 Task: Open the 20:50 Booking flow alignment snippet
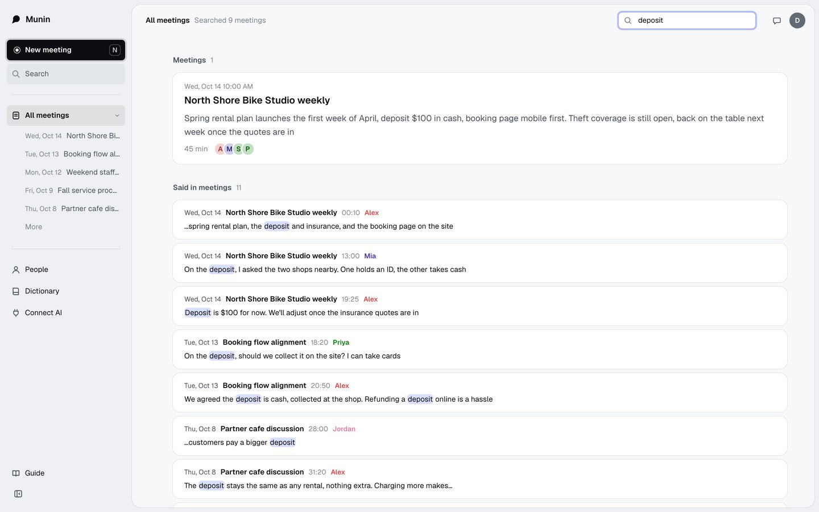(480, 393)
